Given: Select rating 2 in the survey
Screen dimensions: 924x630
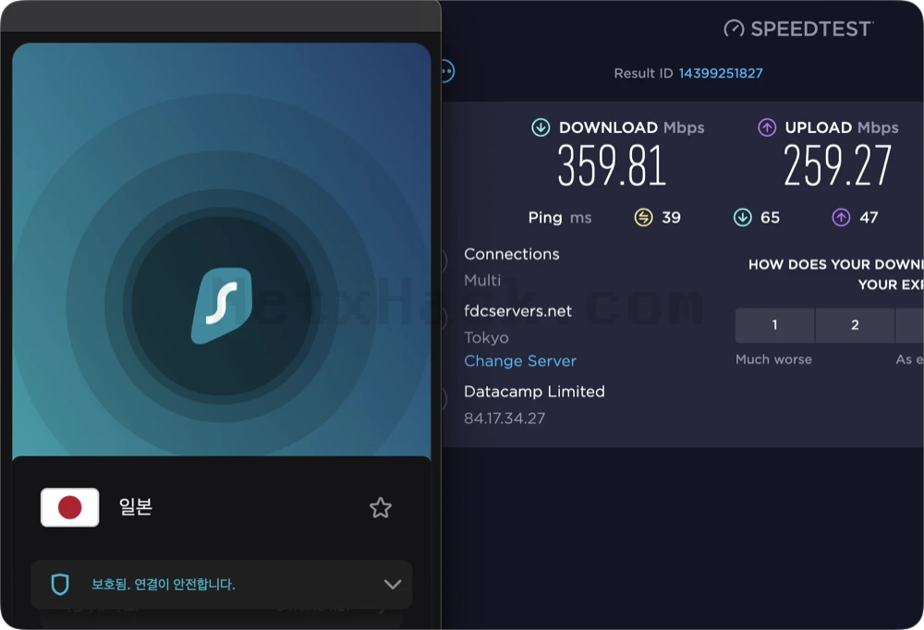Looking at the screenshot, I should coord(855,325).
